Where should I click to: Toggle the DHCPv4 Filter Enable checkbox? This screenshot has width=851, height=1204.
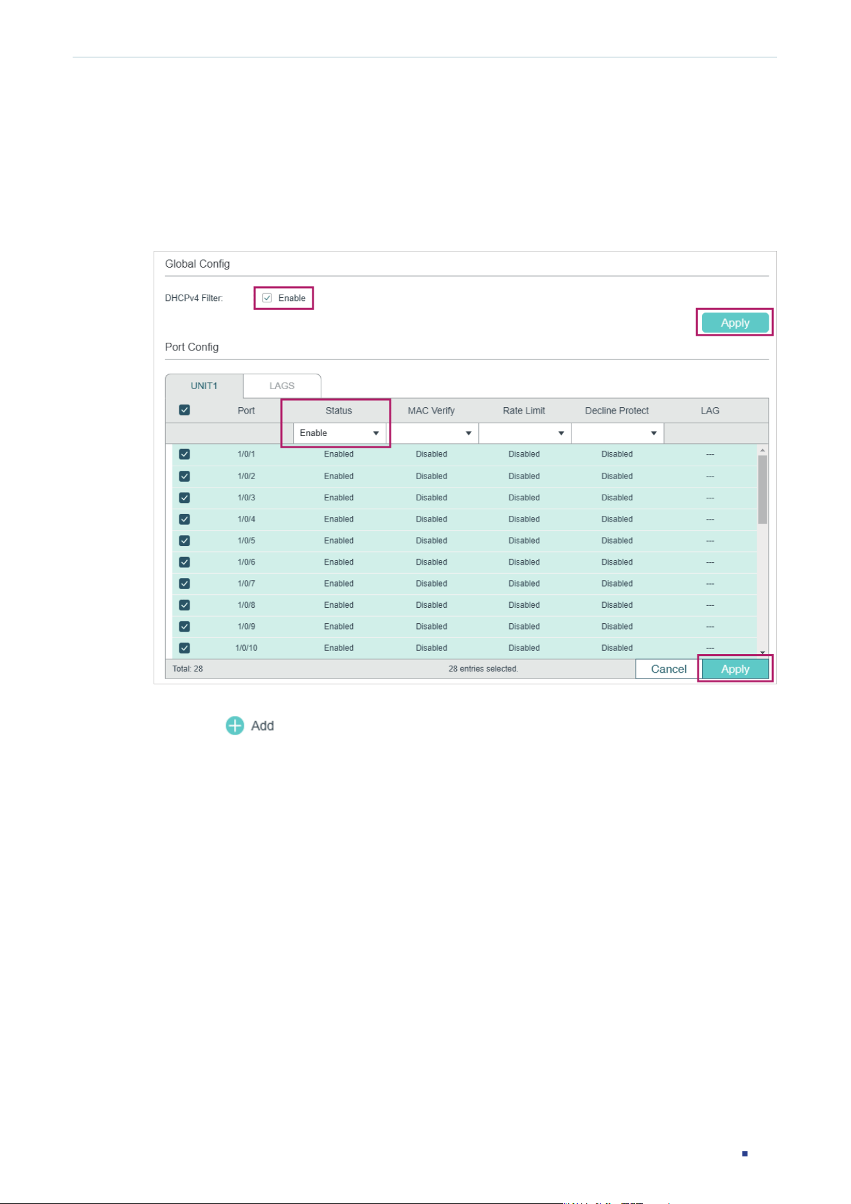coord(267,298)
